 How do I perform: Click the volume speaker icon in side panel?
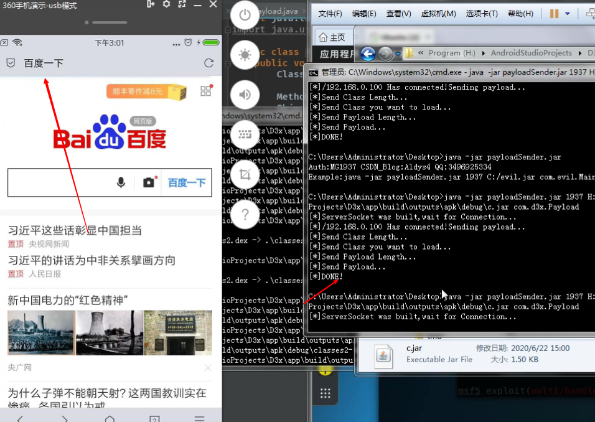pos(245,94)
